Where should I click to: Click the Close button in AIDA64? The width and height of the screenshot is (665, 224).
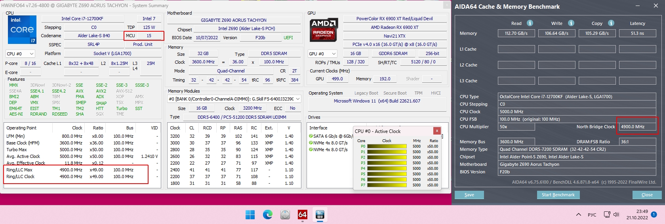(x=647, y=195)
